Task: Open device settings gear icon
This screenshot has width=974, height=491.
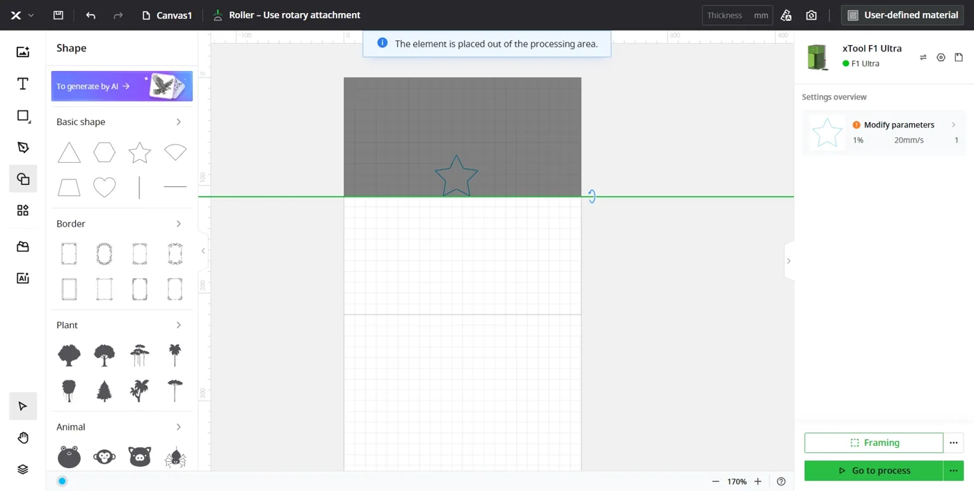Action: click(x=941, y=58)
